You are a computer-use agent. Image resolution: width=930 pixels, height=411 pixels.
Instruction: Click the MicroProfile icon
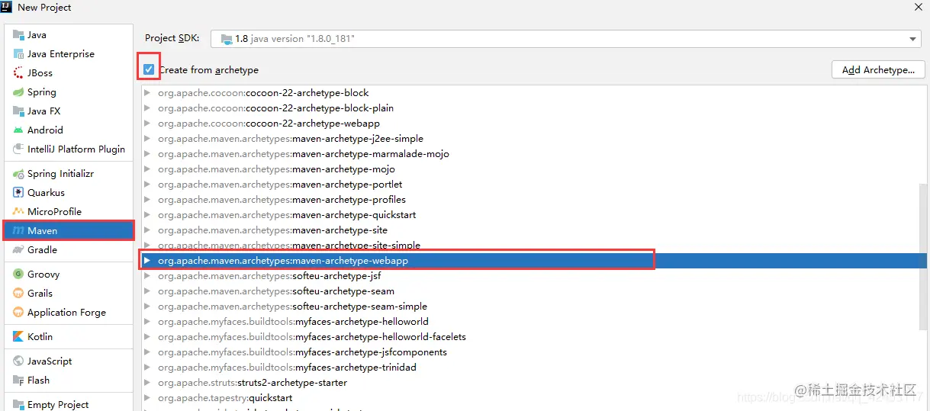pos(18,212)
